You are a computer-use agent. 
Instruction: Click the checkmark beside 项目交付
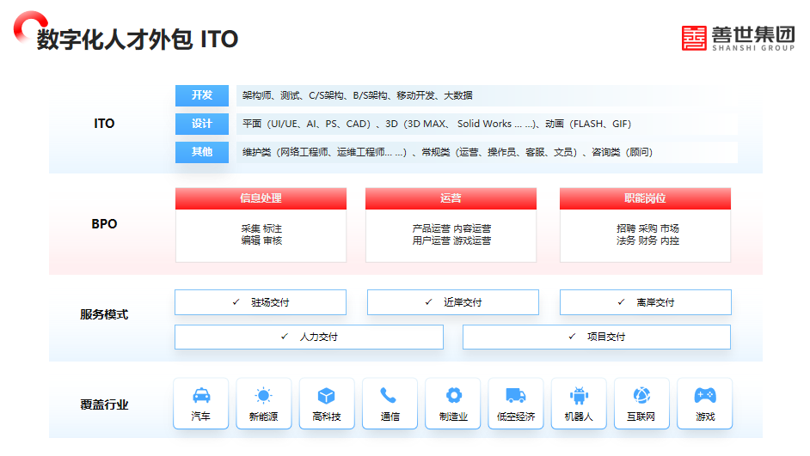(572, 337)
